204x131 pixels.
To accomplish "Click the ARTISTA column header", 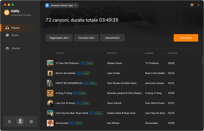I will tap(112, 53).
